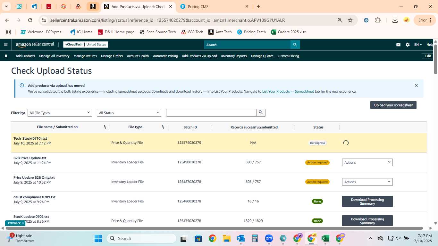Open Pricing Fetch bookmark

pos(251,32)
